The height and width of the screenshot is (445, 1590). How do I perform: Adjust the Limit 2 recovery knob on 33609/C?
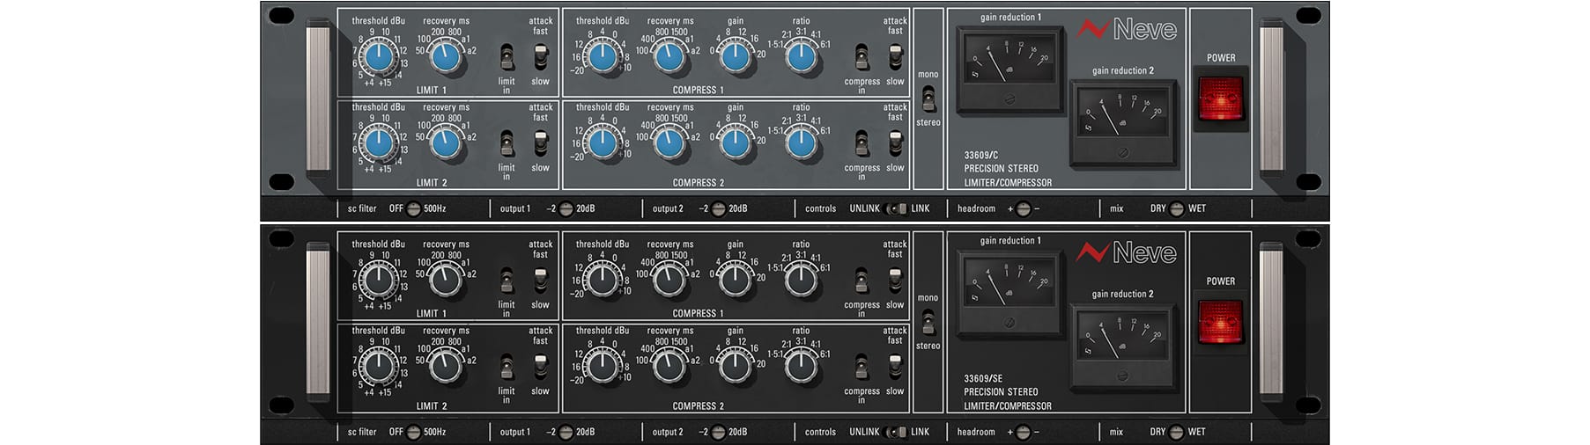tap(446, 143)
